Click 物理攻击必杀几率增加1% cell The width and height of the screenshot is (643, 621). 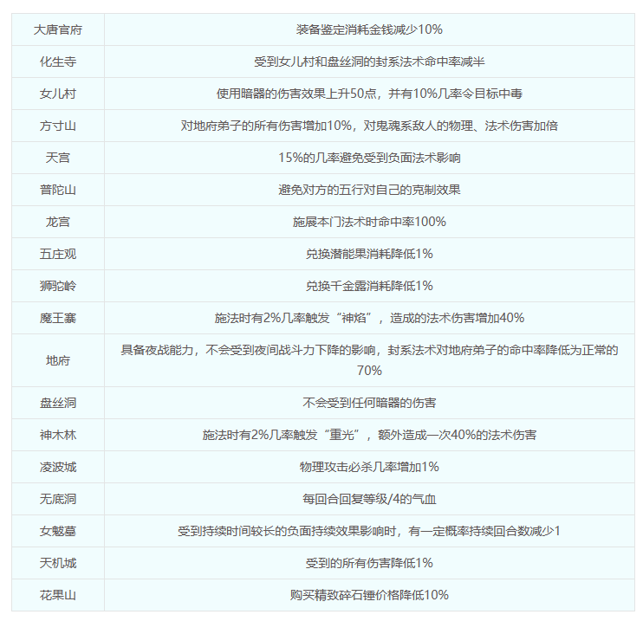coord(369,467)
